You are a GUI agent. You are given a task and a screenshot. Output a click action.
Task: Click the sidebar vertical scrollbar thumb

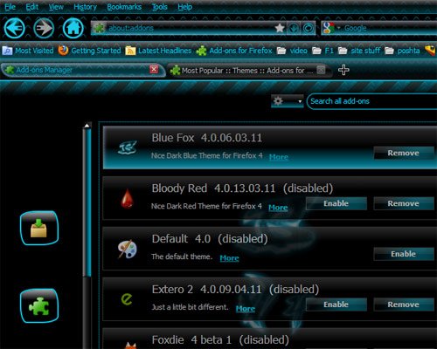click(x=87, y=202)
